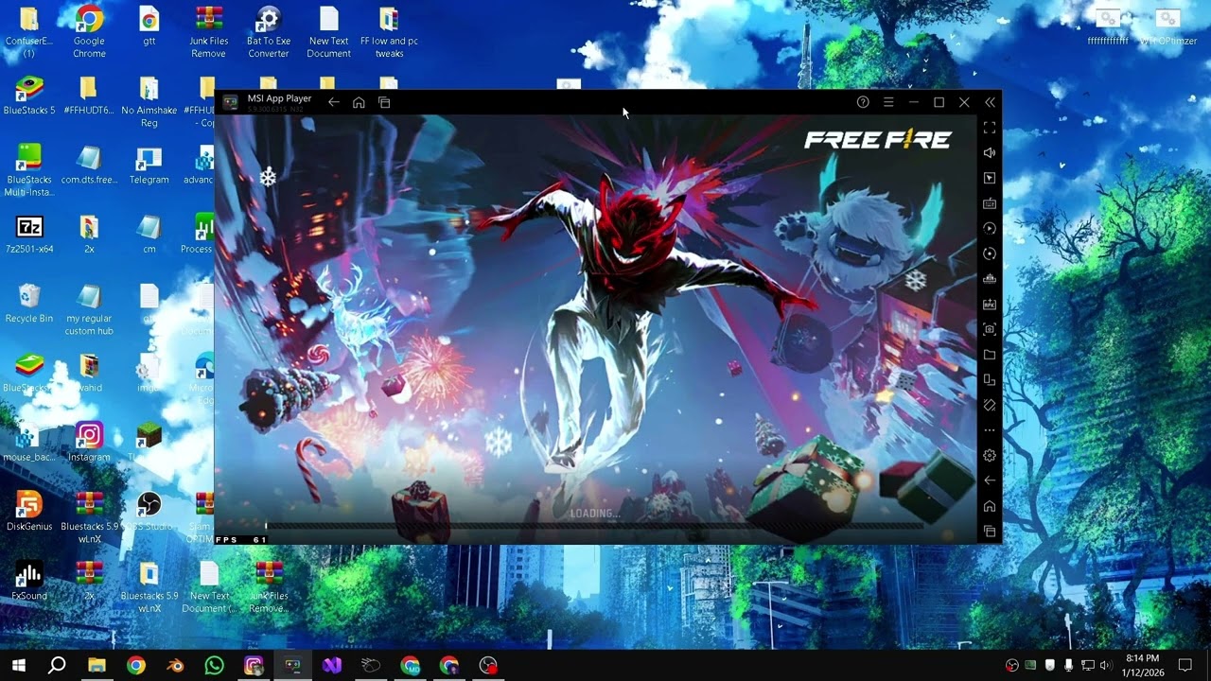1211x681 pixels.
Task: Open the hamburger menu in player title bar
Action: click(888, 102)
